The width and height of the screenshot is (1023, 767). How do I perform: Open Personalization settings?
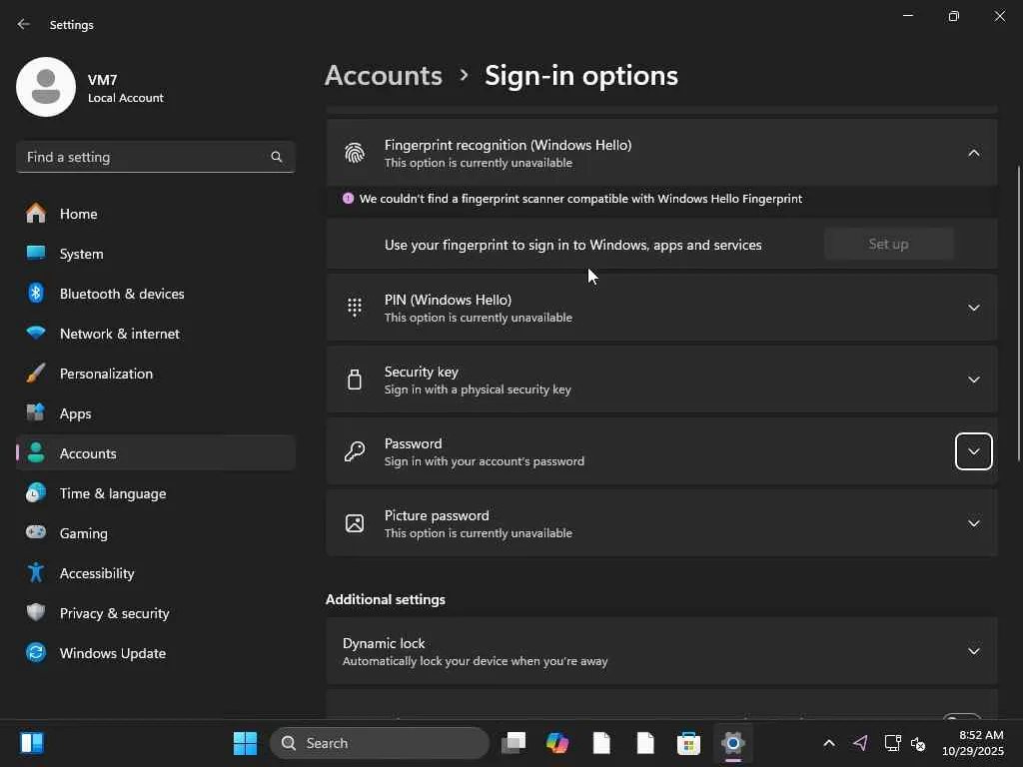155,374
